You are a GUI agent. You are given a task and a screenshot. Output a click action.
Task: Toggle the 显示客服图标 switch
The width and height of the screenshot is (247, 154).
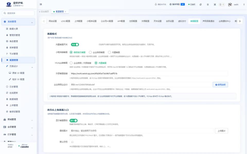[x=73, y=121]
